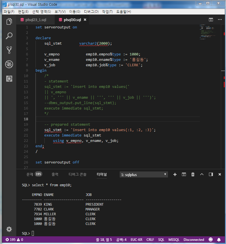Switch to the plsql30.sql tab
Viewport: 226px width, 244px height.
[72, 20]
